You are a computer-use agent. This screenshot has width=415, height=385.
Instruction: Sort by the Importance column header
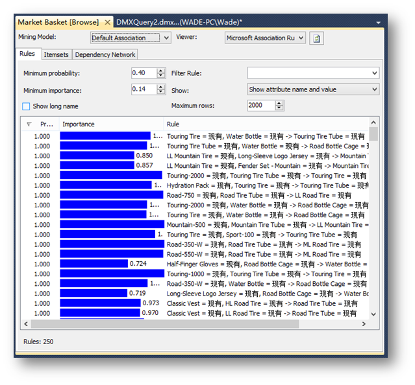111,124
